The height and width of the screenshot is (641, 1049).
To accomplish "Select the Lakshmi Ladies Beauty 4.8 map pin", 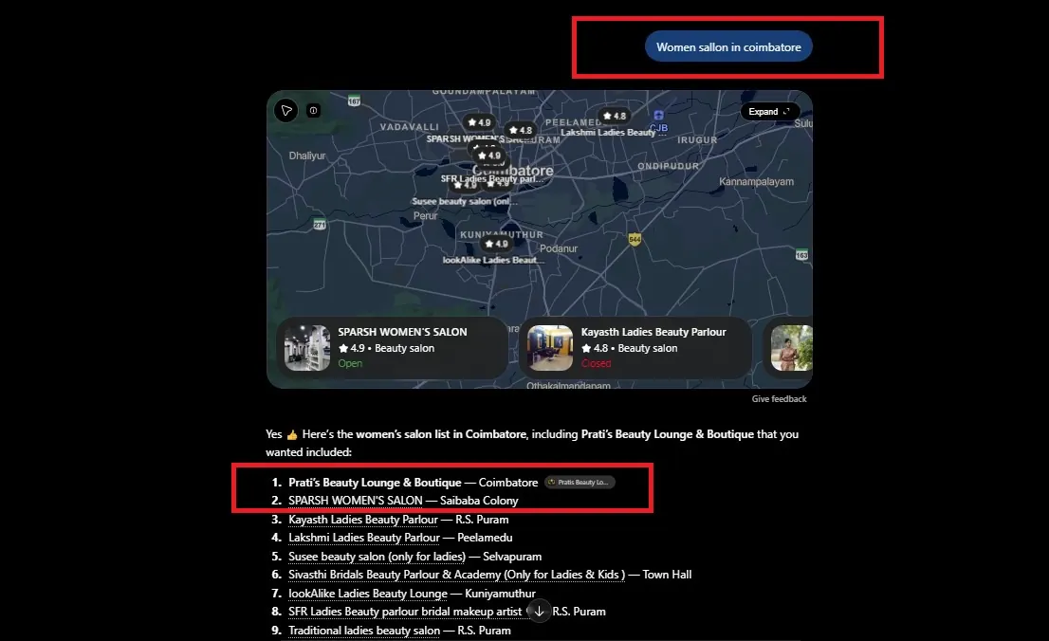I will 615,117.
